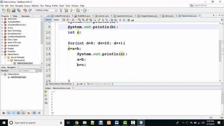The width and height of the screenshot is (224, 126).
Task: Switch to the Scanner.java tab
Action: [x=104, y=16]
